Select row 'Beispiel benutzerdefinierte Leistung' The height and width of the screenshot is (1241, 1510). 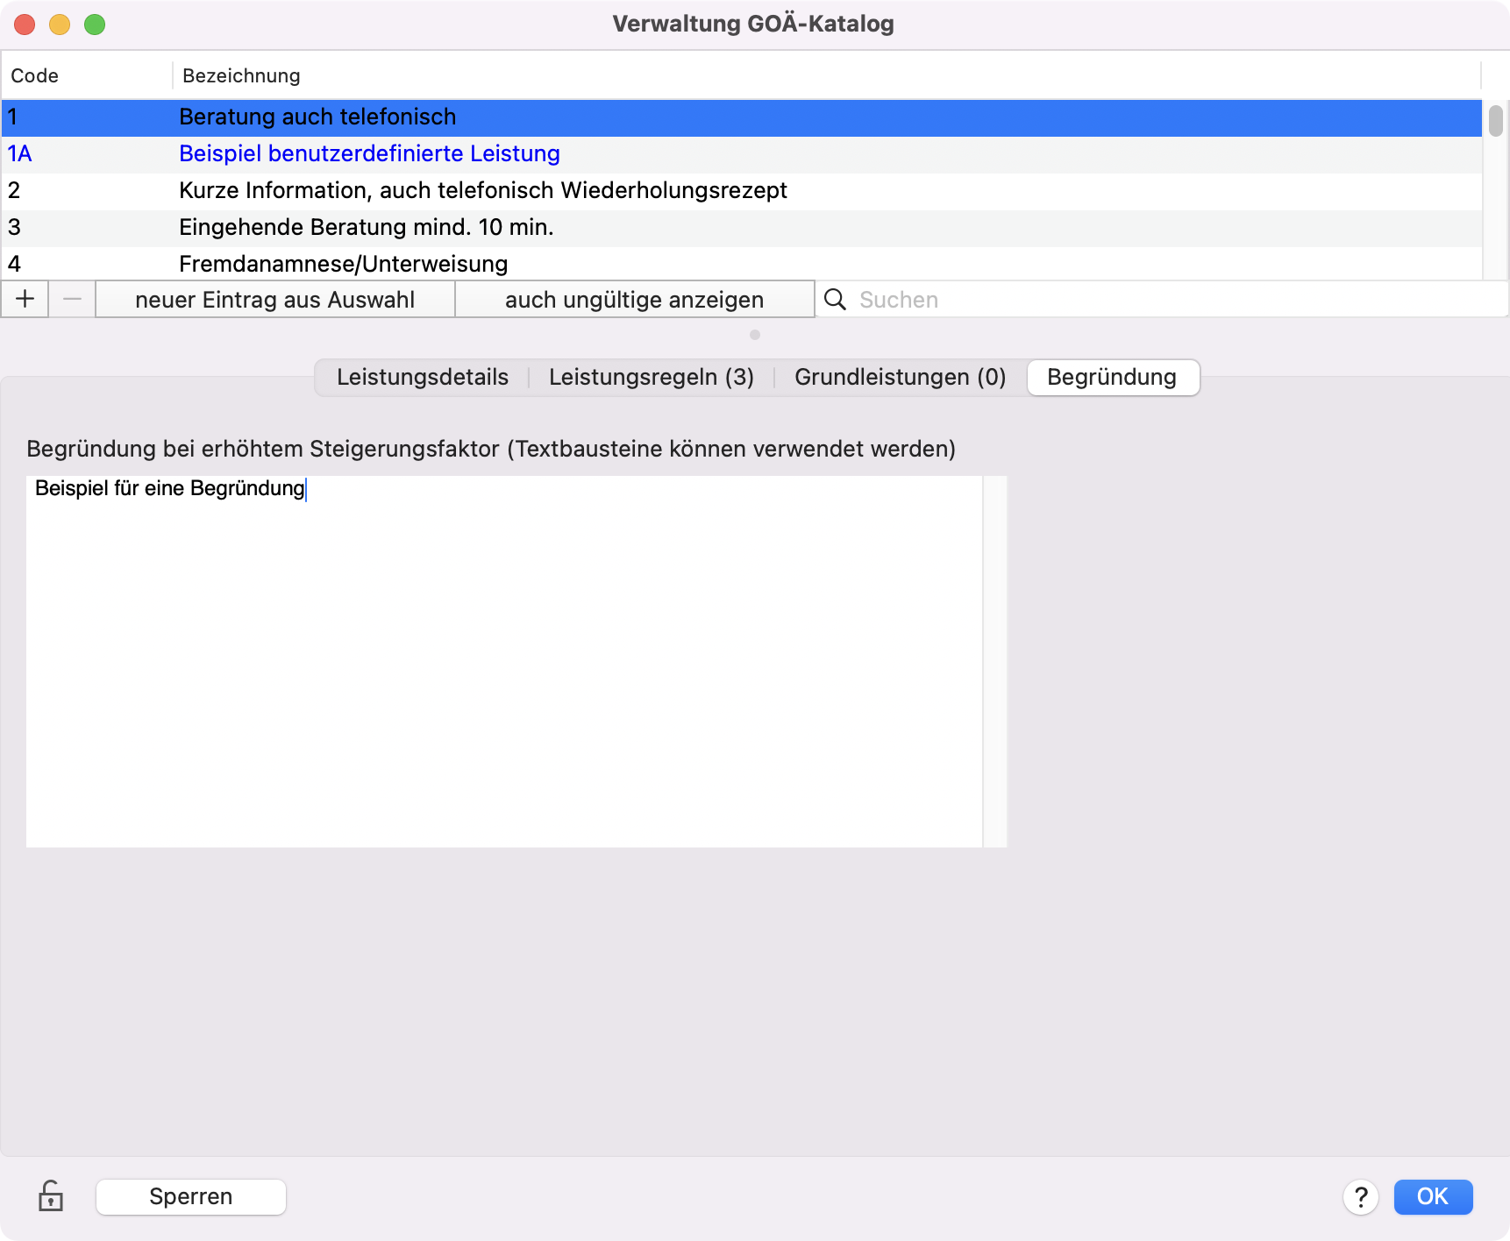click(x=742, y=153)
